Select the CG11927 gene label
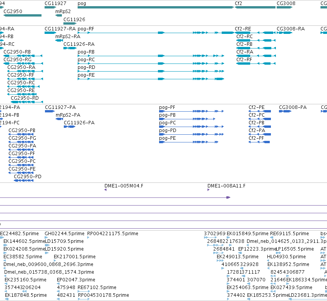This screenshot has height=301, width=327. (x=55, y=3)
